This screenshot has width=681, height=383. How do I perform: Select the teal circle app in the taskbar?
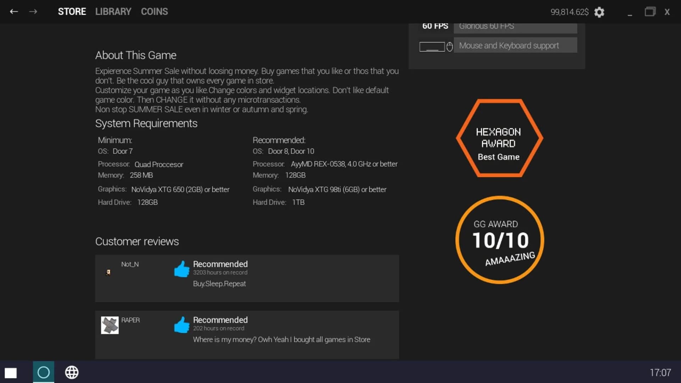point(43,372)
